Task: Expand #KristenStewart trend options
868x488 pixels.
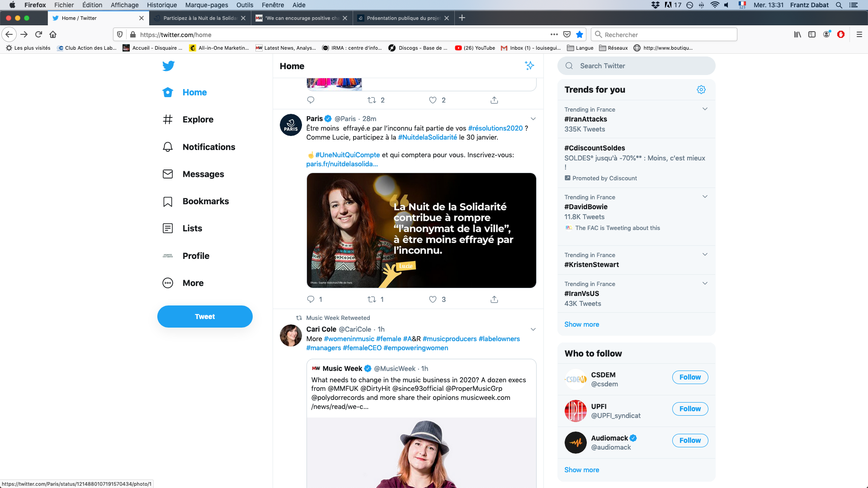Action: (705, 254)
